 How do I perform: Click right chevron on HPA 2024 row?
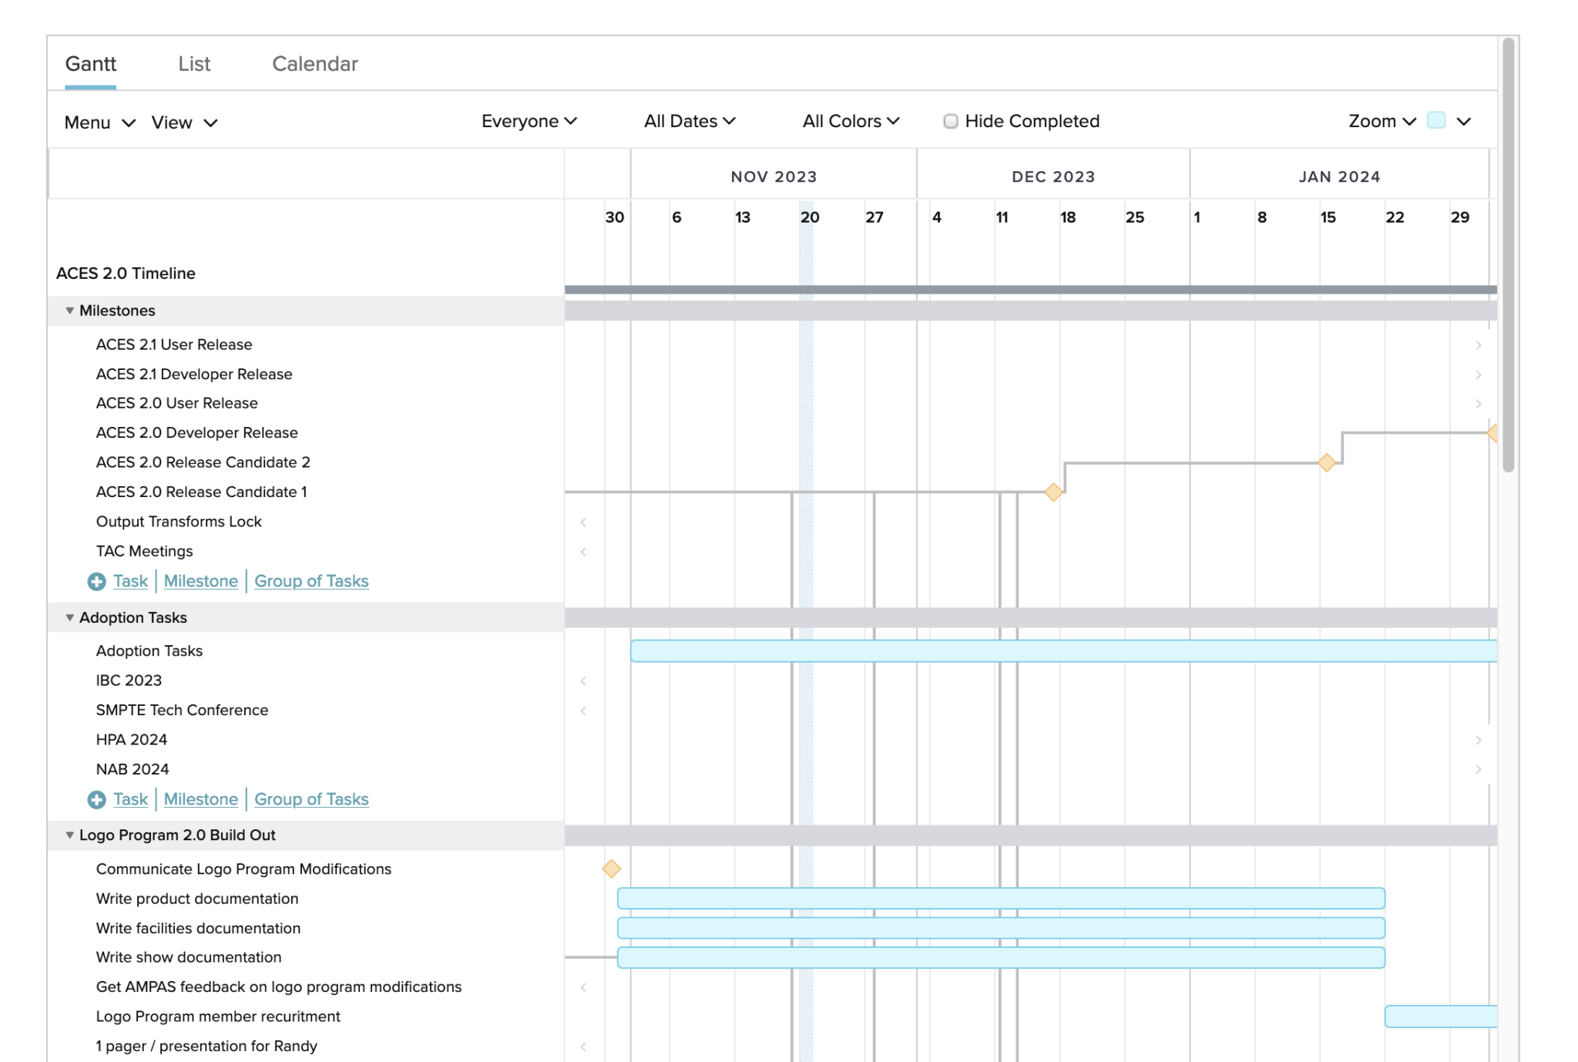1479,739
